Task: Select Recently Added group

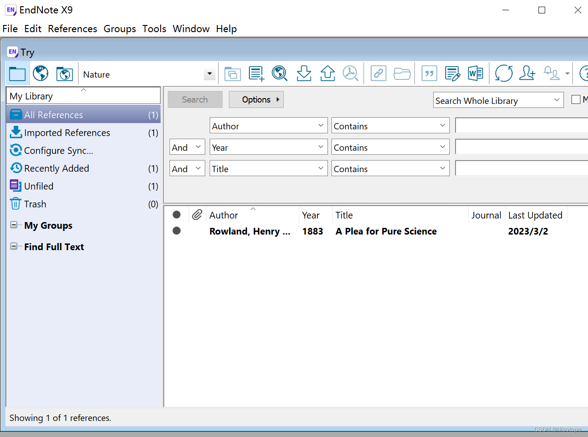Action: click(83, 168)
